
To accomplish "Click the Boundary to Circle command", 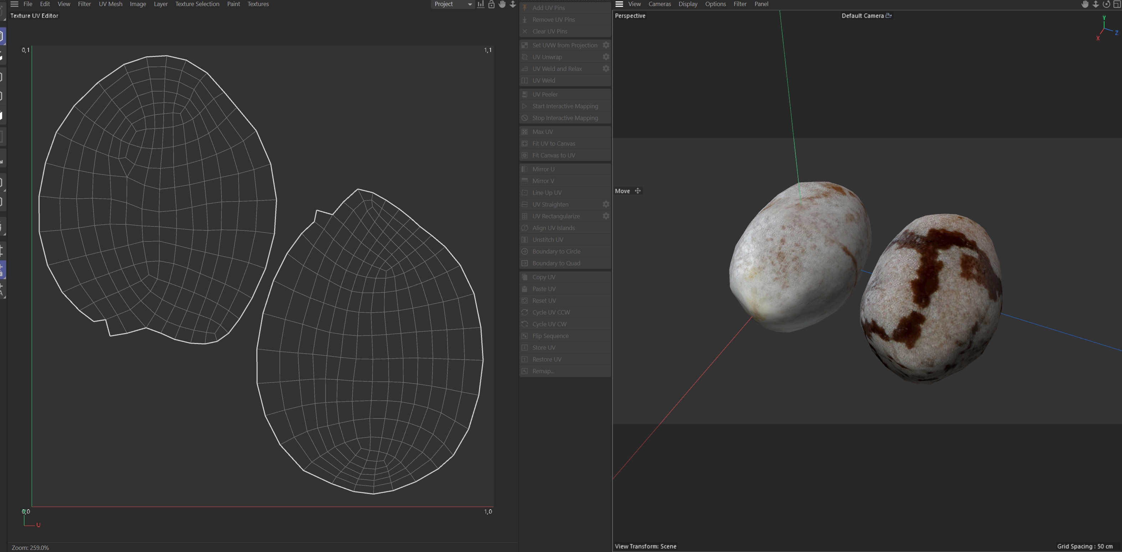I will pyautogui.click(x=556, y=251).
